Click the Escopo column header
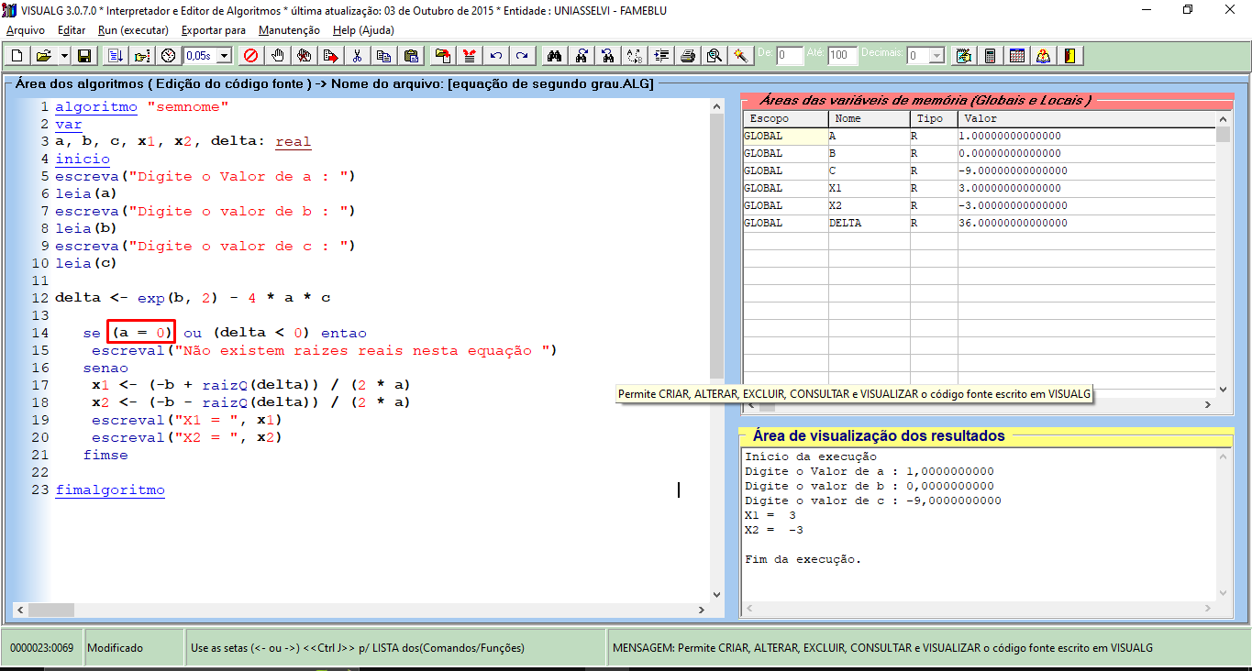1252x671 pixels. pos(785,119)
